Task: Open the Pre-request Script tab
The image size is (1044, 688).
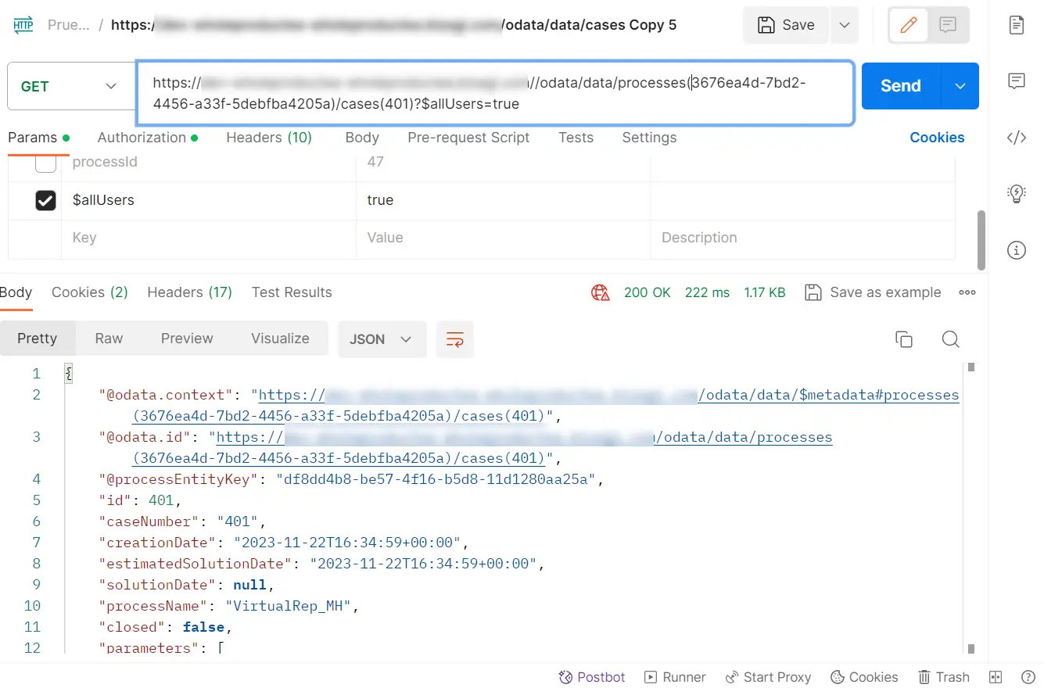Action: [x=468, y=138]
